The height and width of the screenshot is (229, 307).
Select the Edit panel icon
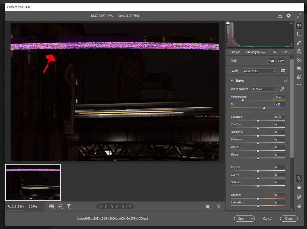299,25
